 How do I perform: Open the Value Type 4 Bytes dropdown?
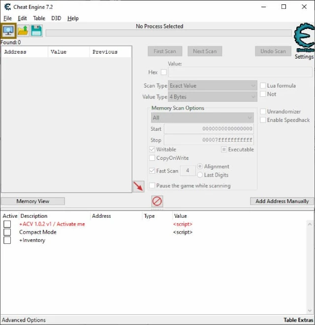(x=213, y=96)
